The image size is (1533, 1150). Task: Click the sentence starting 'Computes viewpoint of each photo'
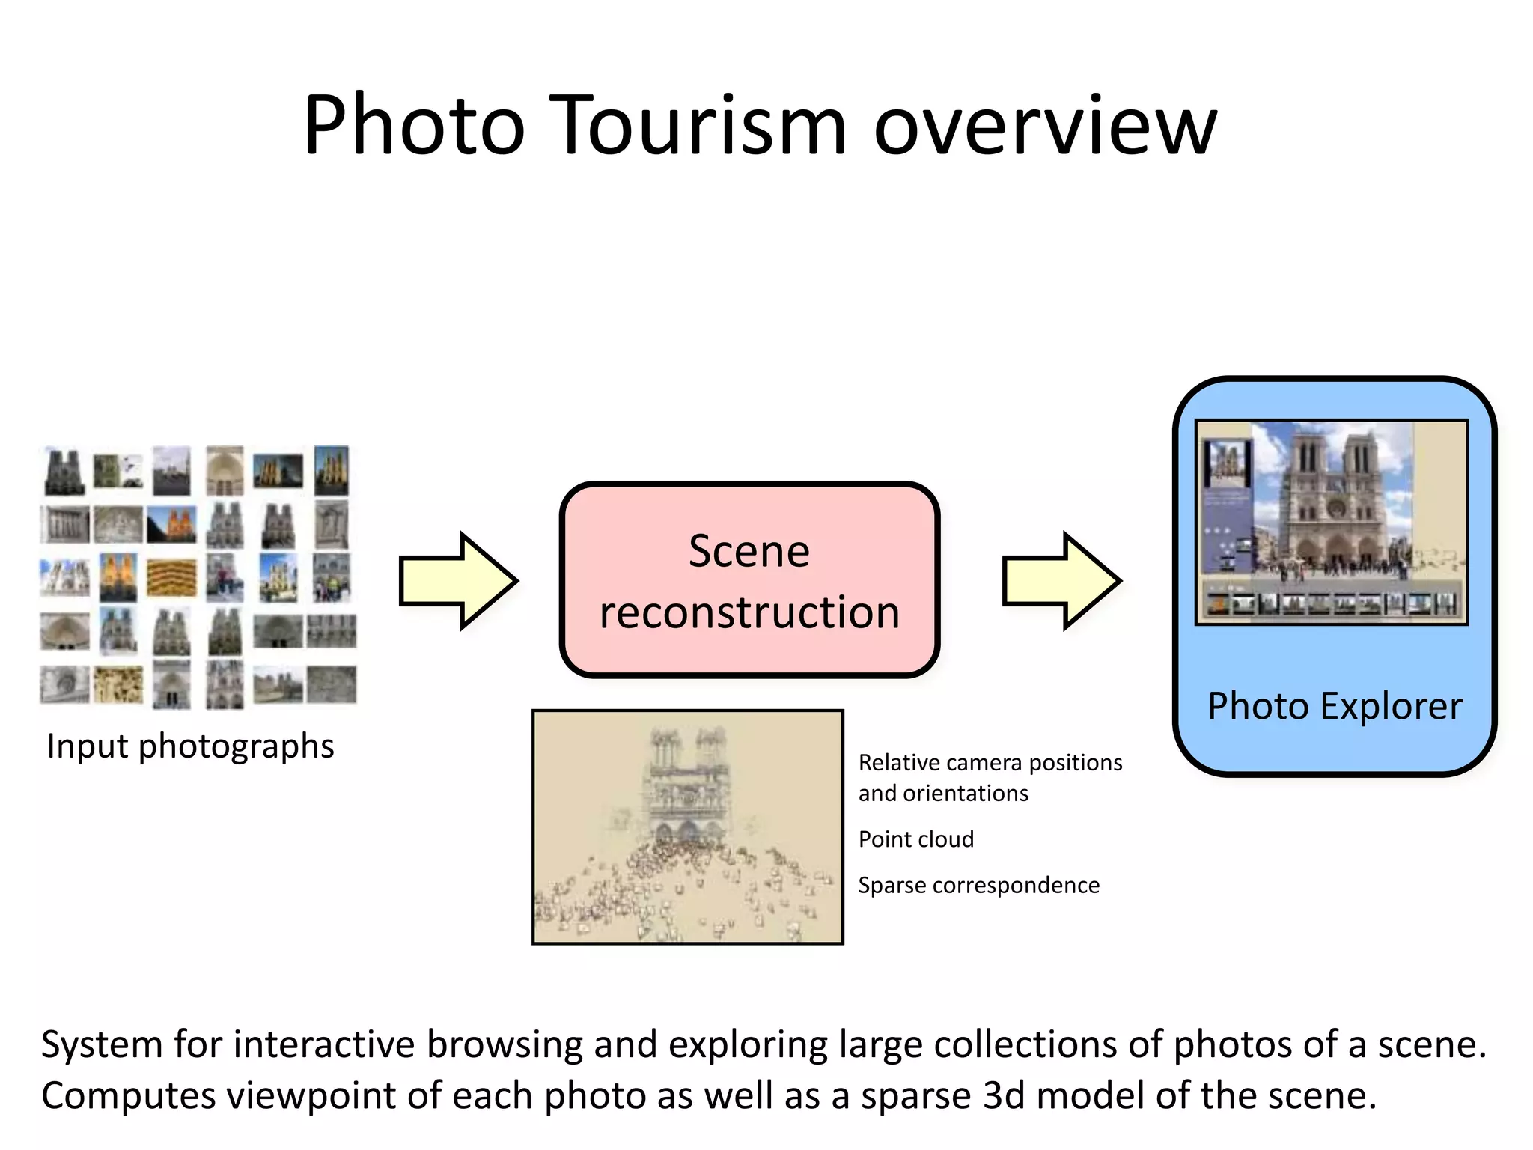pos(709,1095)
